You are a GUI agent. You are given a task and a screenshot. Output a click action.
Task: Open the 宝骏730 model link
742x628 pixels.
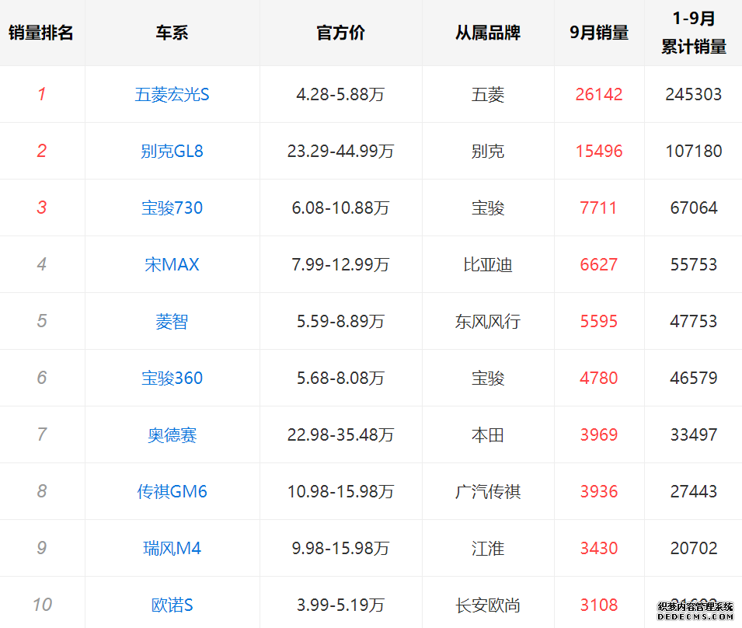point(172,208)
